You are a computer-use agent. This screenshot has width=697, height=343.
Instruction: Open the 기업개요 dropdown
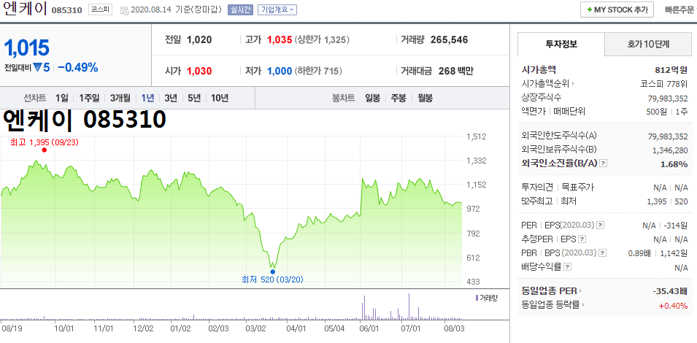tap(277, 9)
